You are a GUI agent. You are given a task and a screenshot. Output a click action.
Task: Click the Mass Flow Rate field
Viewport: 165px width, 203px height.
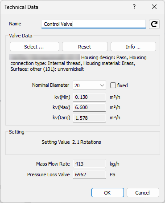point(89,164)
